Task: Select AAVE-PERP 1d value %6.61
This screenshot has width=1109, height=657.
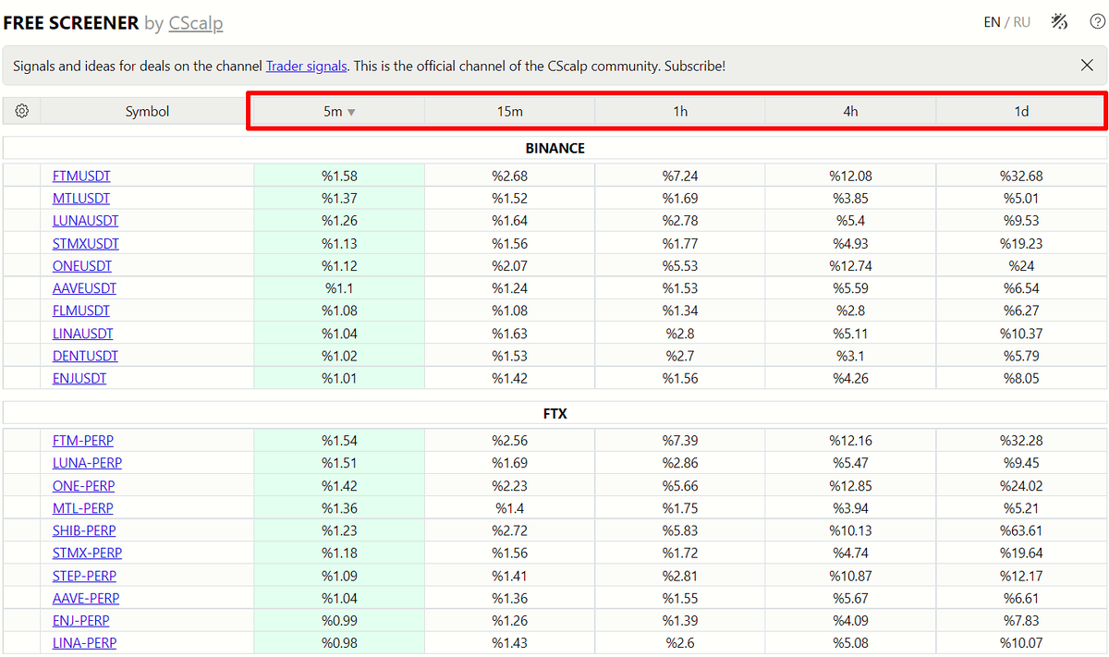Action: [1021, 598]
